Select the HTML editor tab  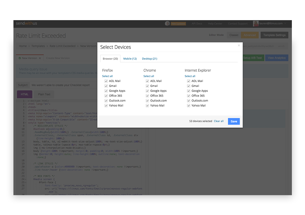click(24, 94)
